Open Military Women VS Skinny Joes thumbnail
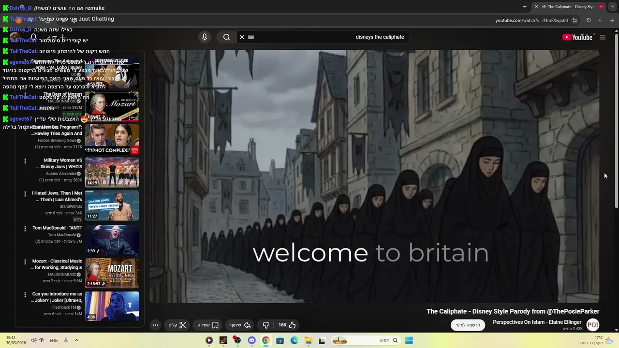Viewport: 619px width, 348px height. click(112, 172)
